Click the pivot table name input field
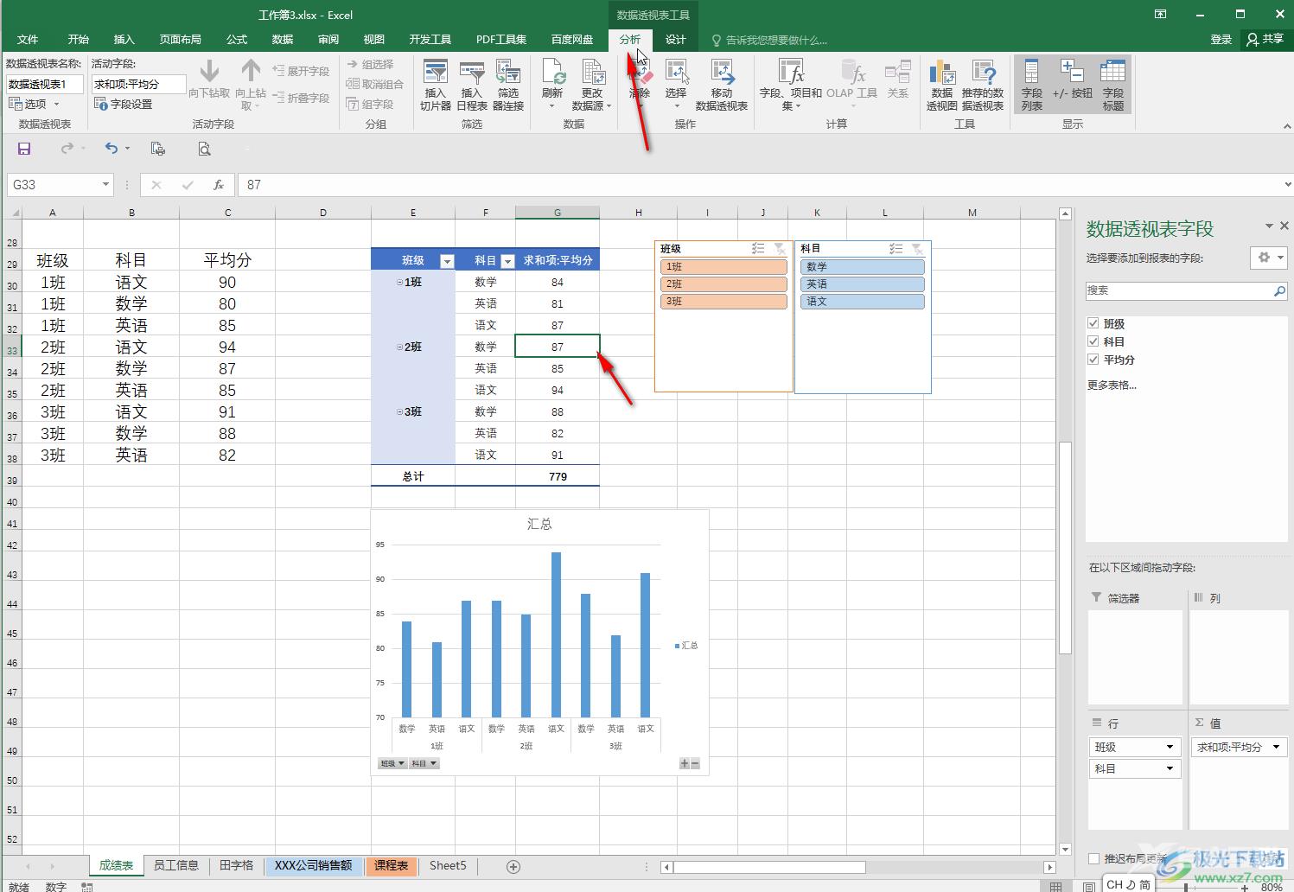1294x892 pixels. (x=45, y=84)
